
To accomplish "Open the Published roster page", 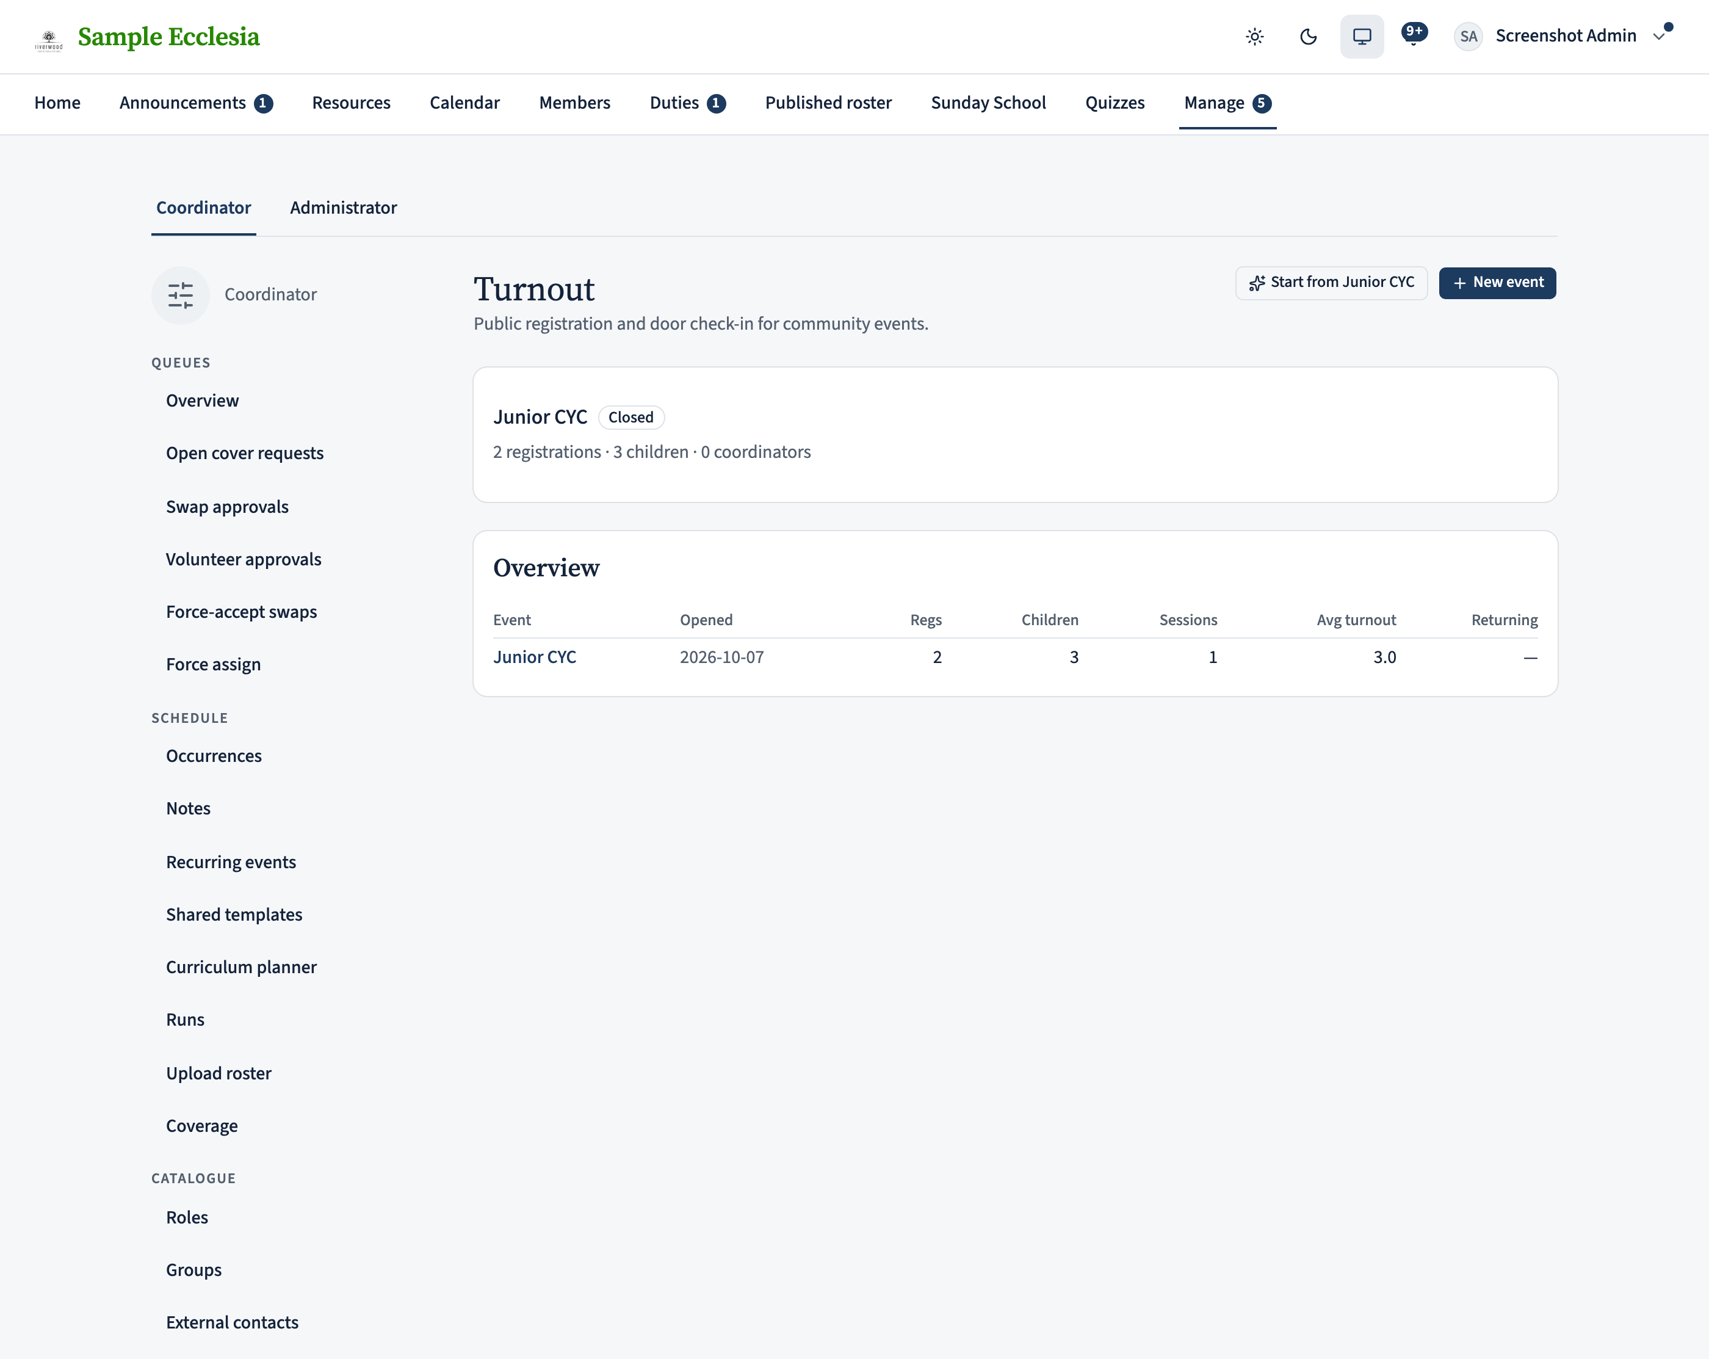I will 828,103.
